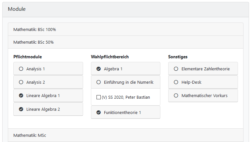
Task: Click the checkmark icon for Lineare Algebra 1
Action: point(21,95)
